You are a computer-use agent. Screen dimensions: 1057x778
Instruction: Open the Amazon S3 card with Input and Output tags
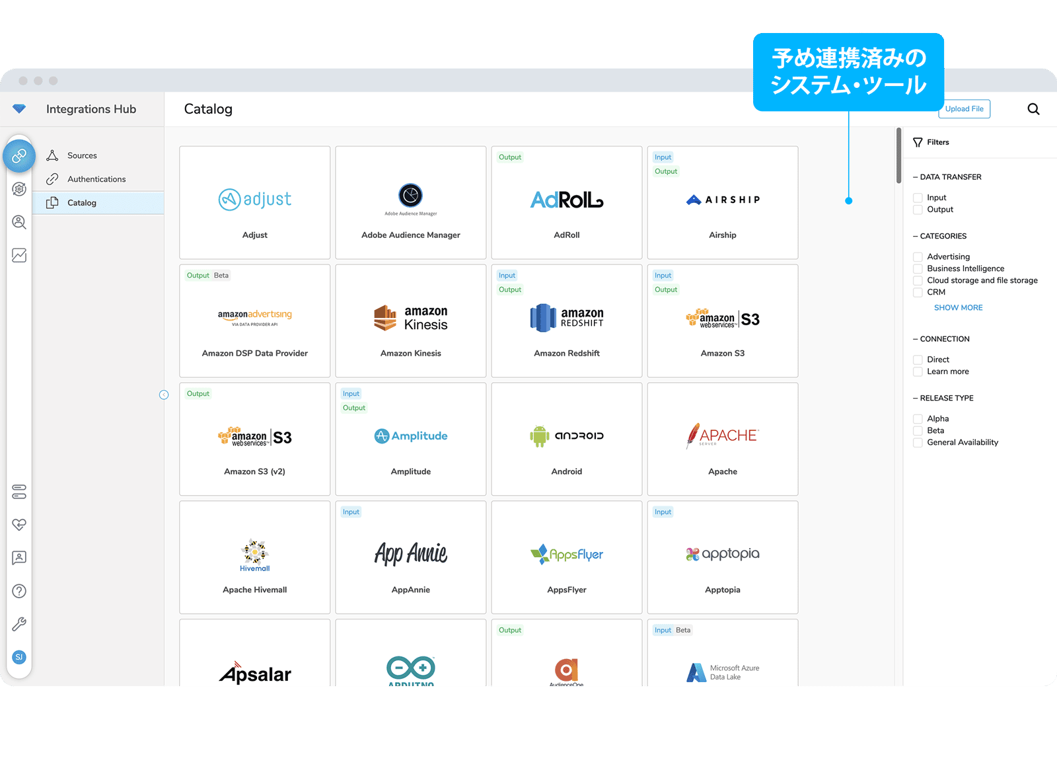point(723,321)
